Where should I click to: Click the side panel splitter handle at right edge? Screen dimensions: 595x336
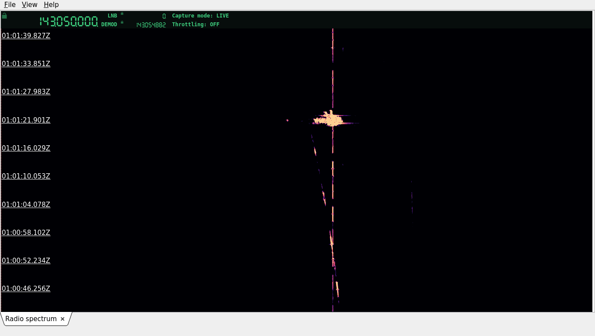[x=593, y=162]
